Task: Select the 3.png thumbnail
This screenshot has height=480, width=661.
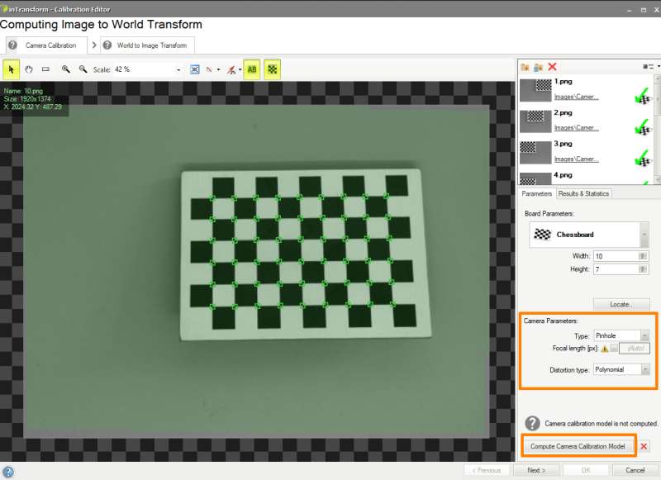Action: (x=535, y=153)
